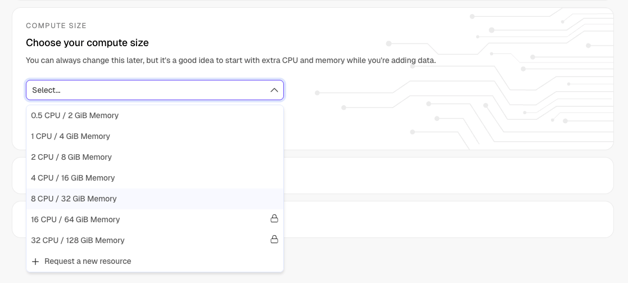Click the COMPUTE SIZE section label
The height and width of the screenshot is (283, 628).
[x=56, y=26]
